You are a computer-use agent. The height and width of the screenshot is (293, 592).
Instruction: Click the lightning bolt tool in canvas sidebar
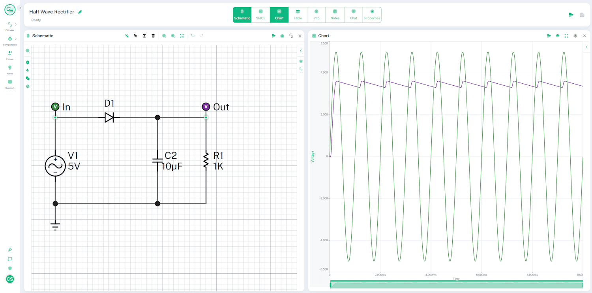point(28,70)
